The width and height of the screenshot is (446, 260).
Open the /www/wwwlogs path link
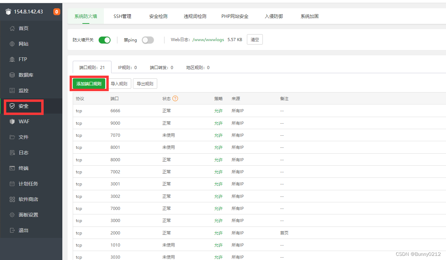208,40
